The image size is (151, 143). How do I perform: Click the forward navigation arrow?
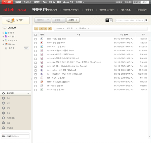tap(41, 28)
